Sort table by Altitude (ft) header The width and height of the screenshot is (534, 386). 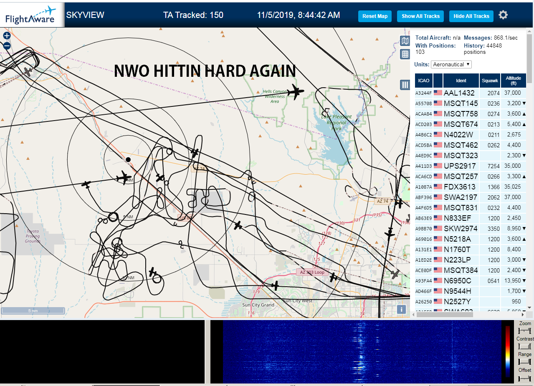pyautogui.click(x=514, y=81)
